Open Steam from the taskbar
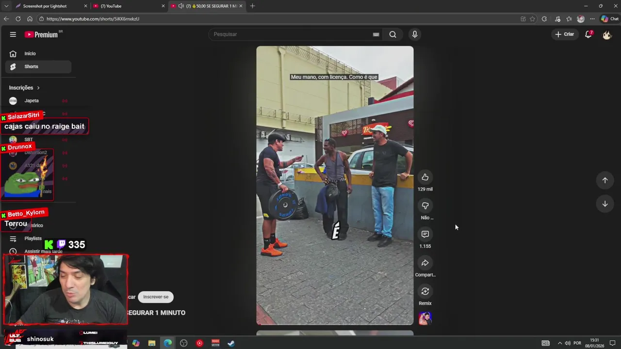The height and width of the screenshot is (349, 621). click(x=231, y=343)
